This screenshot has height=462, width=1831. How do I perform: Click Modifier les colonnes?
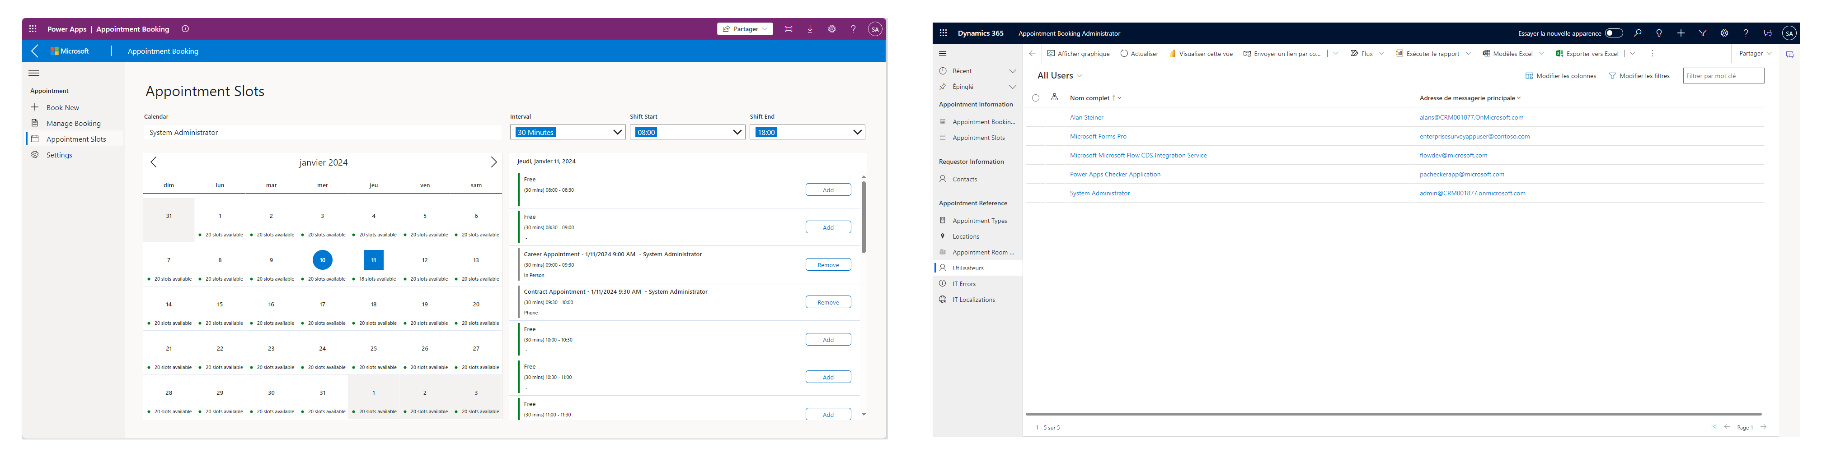[x=1561, y=76]
